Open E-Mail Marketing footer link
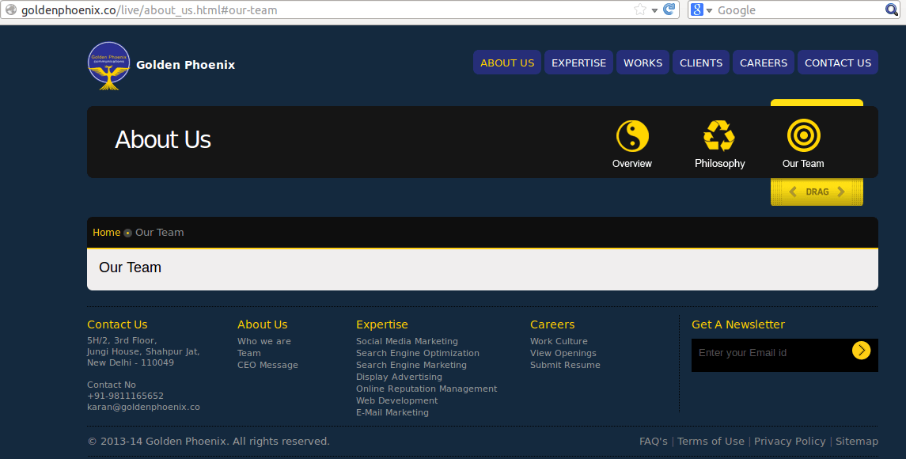 click(x=392, y=412)
